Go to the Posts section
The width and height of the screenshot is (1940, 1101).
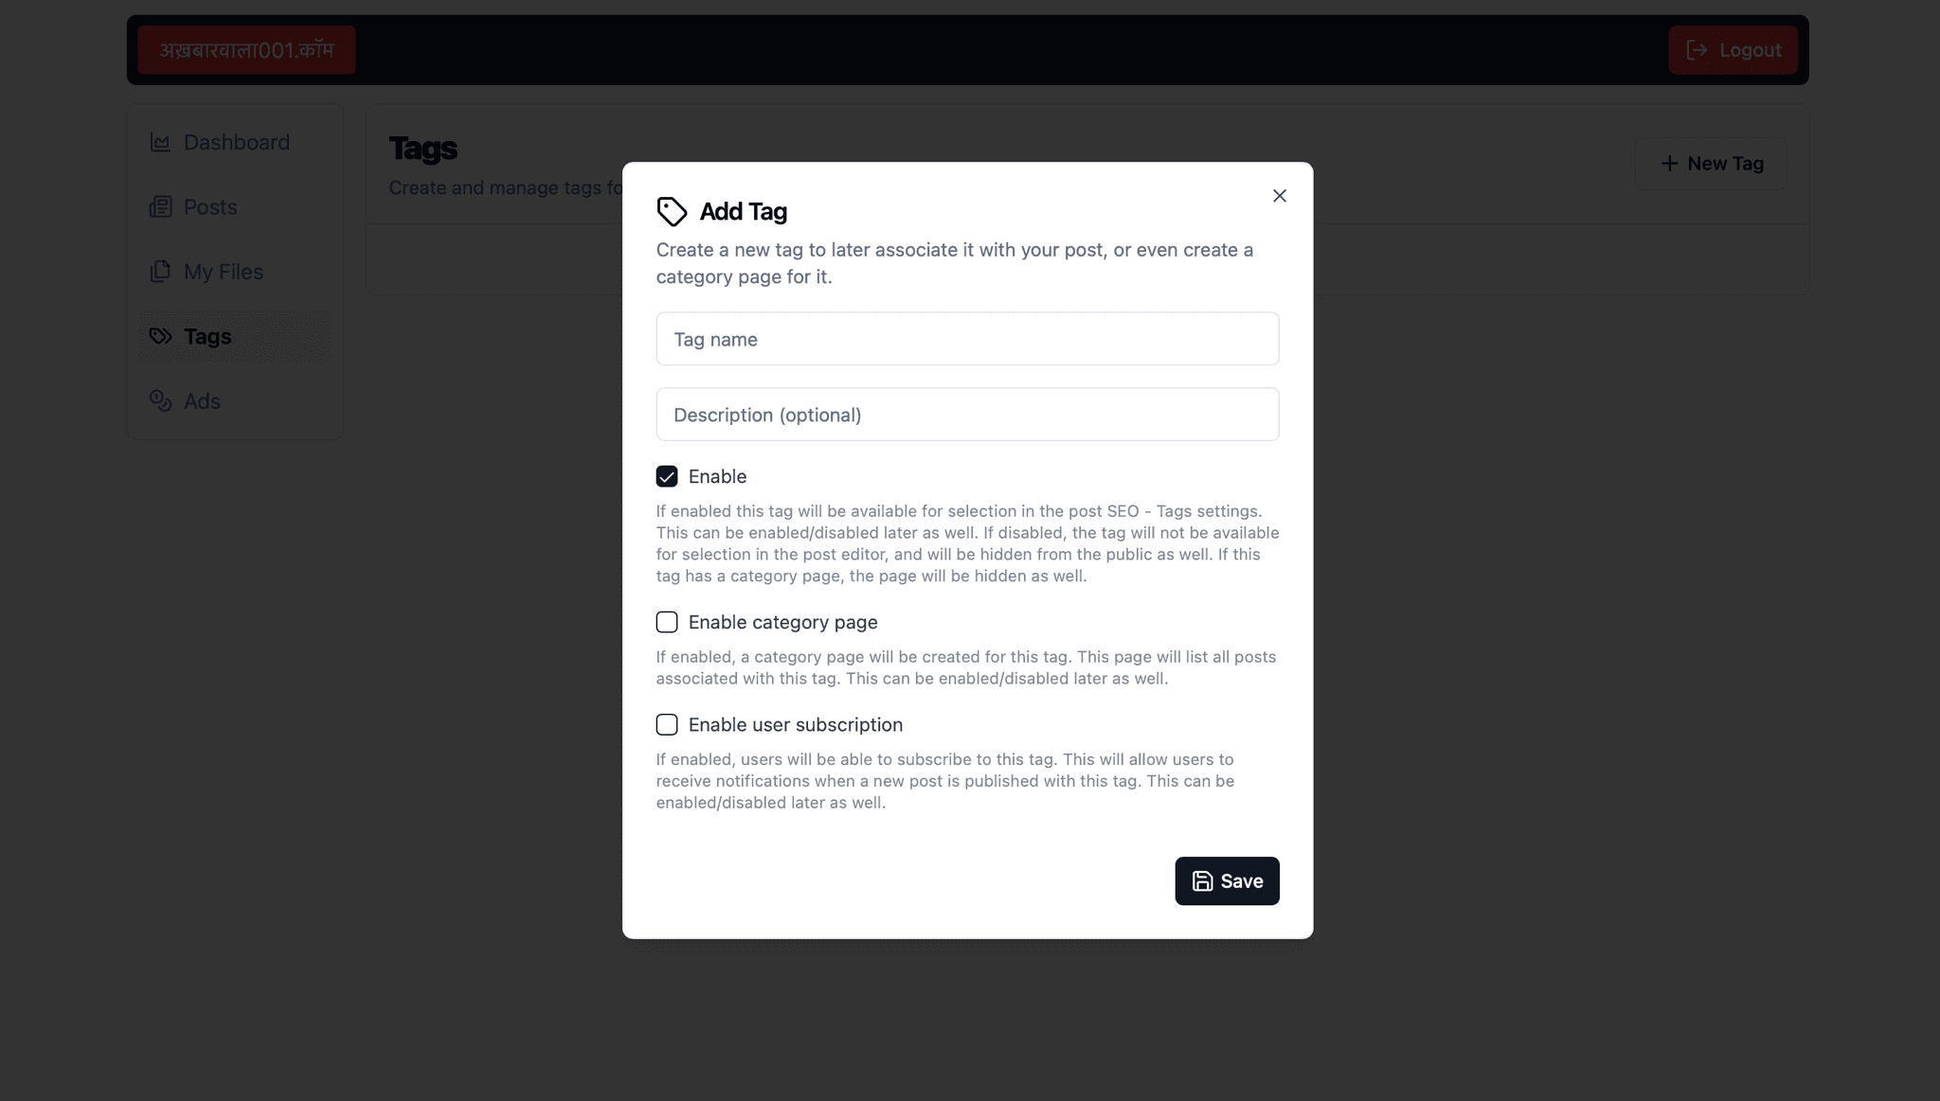point(210,206)
